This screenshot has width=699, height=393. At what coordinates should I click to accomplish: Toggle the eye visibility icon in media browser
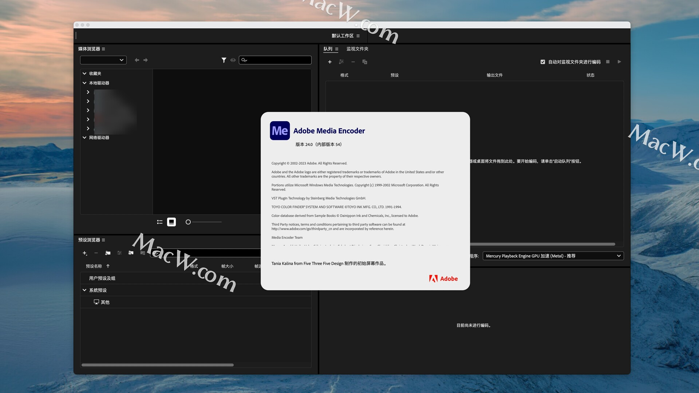pos(233,60)
